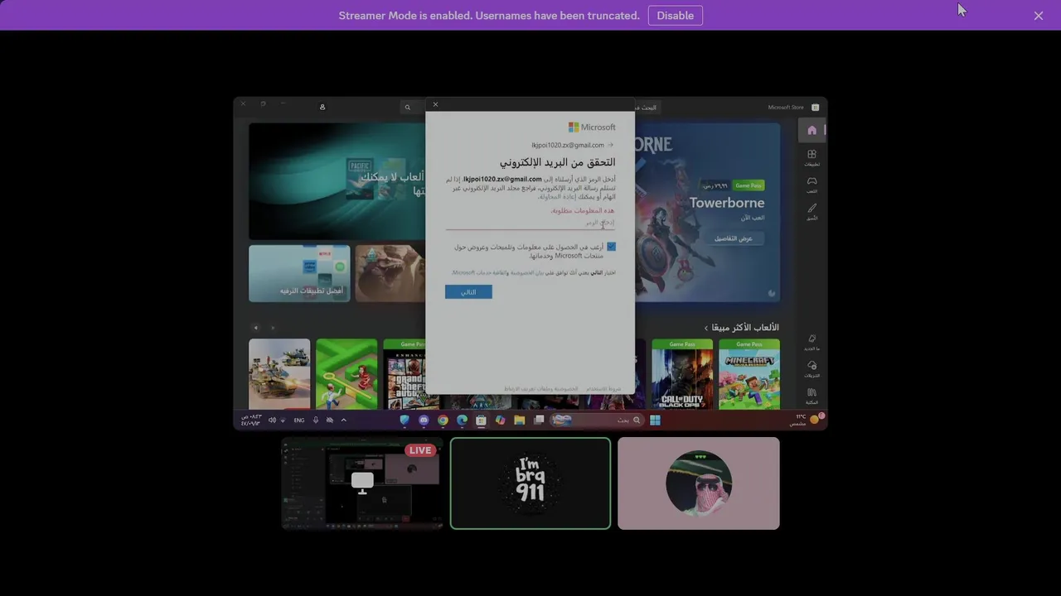Click the ENG language indicator
Viewport: 1061px width, 596px height.
299,421
